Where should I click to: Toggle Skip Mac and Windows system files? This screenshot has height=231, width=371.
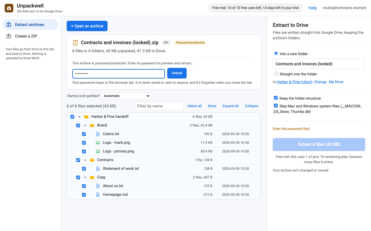(x=276, y=106)
